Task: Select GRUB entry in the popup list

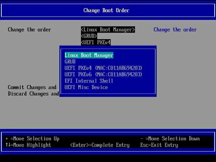Action: tap(70, 61)
